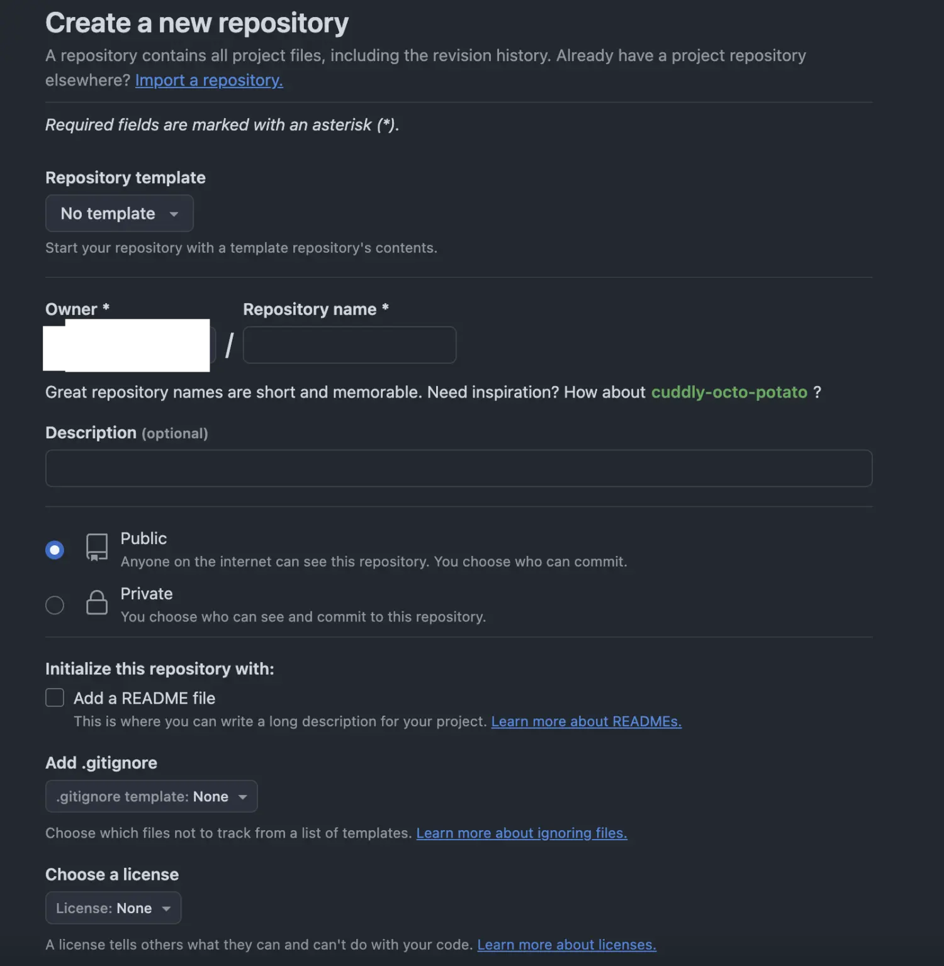Screen dimensions: 944x966
Task: Click the lock icon next to Private
Action: click(96, 602)
